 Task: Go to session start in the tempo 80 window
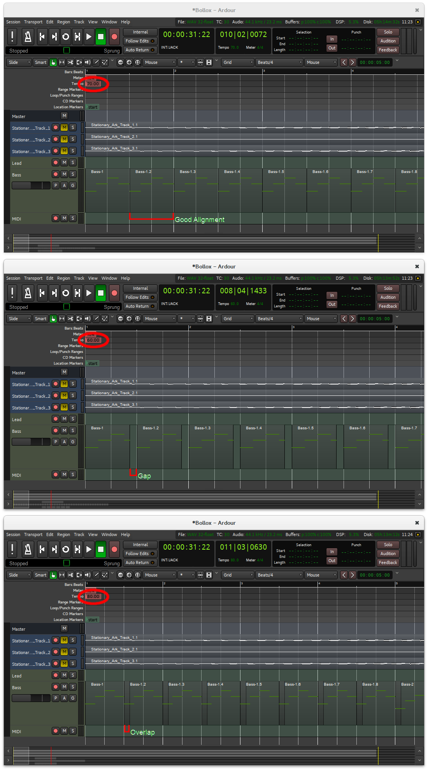point(42,549)
